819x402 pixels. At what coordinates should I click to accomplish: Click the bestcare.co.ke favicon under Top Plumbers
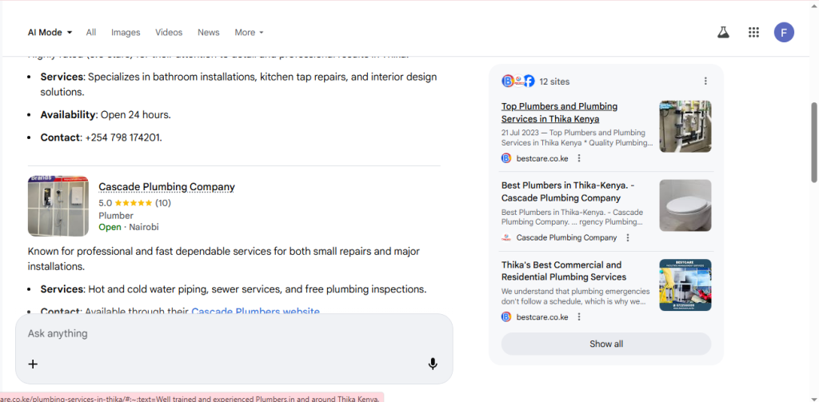point(506,158)
